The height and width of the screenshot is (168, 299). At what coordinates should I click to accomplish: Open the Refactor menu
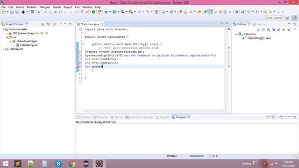pyautogui.click(x=32, y=7)
